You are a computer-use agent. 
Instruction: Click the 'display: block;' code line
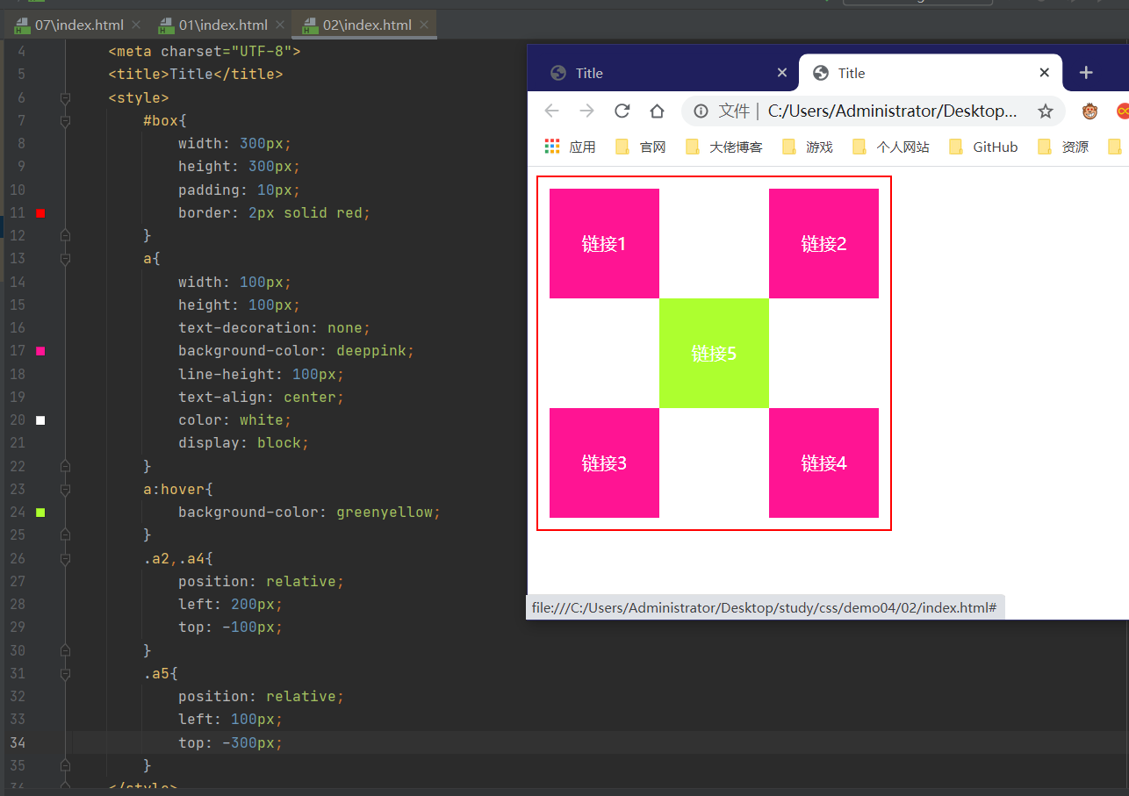[x=243, y=443]
